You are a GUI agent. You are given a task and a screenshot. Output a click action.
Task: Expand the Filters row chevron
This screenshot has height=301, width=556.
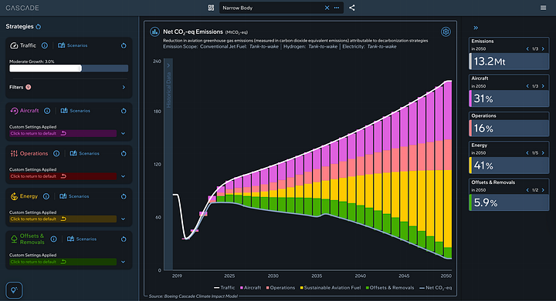coord(124,87)
